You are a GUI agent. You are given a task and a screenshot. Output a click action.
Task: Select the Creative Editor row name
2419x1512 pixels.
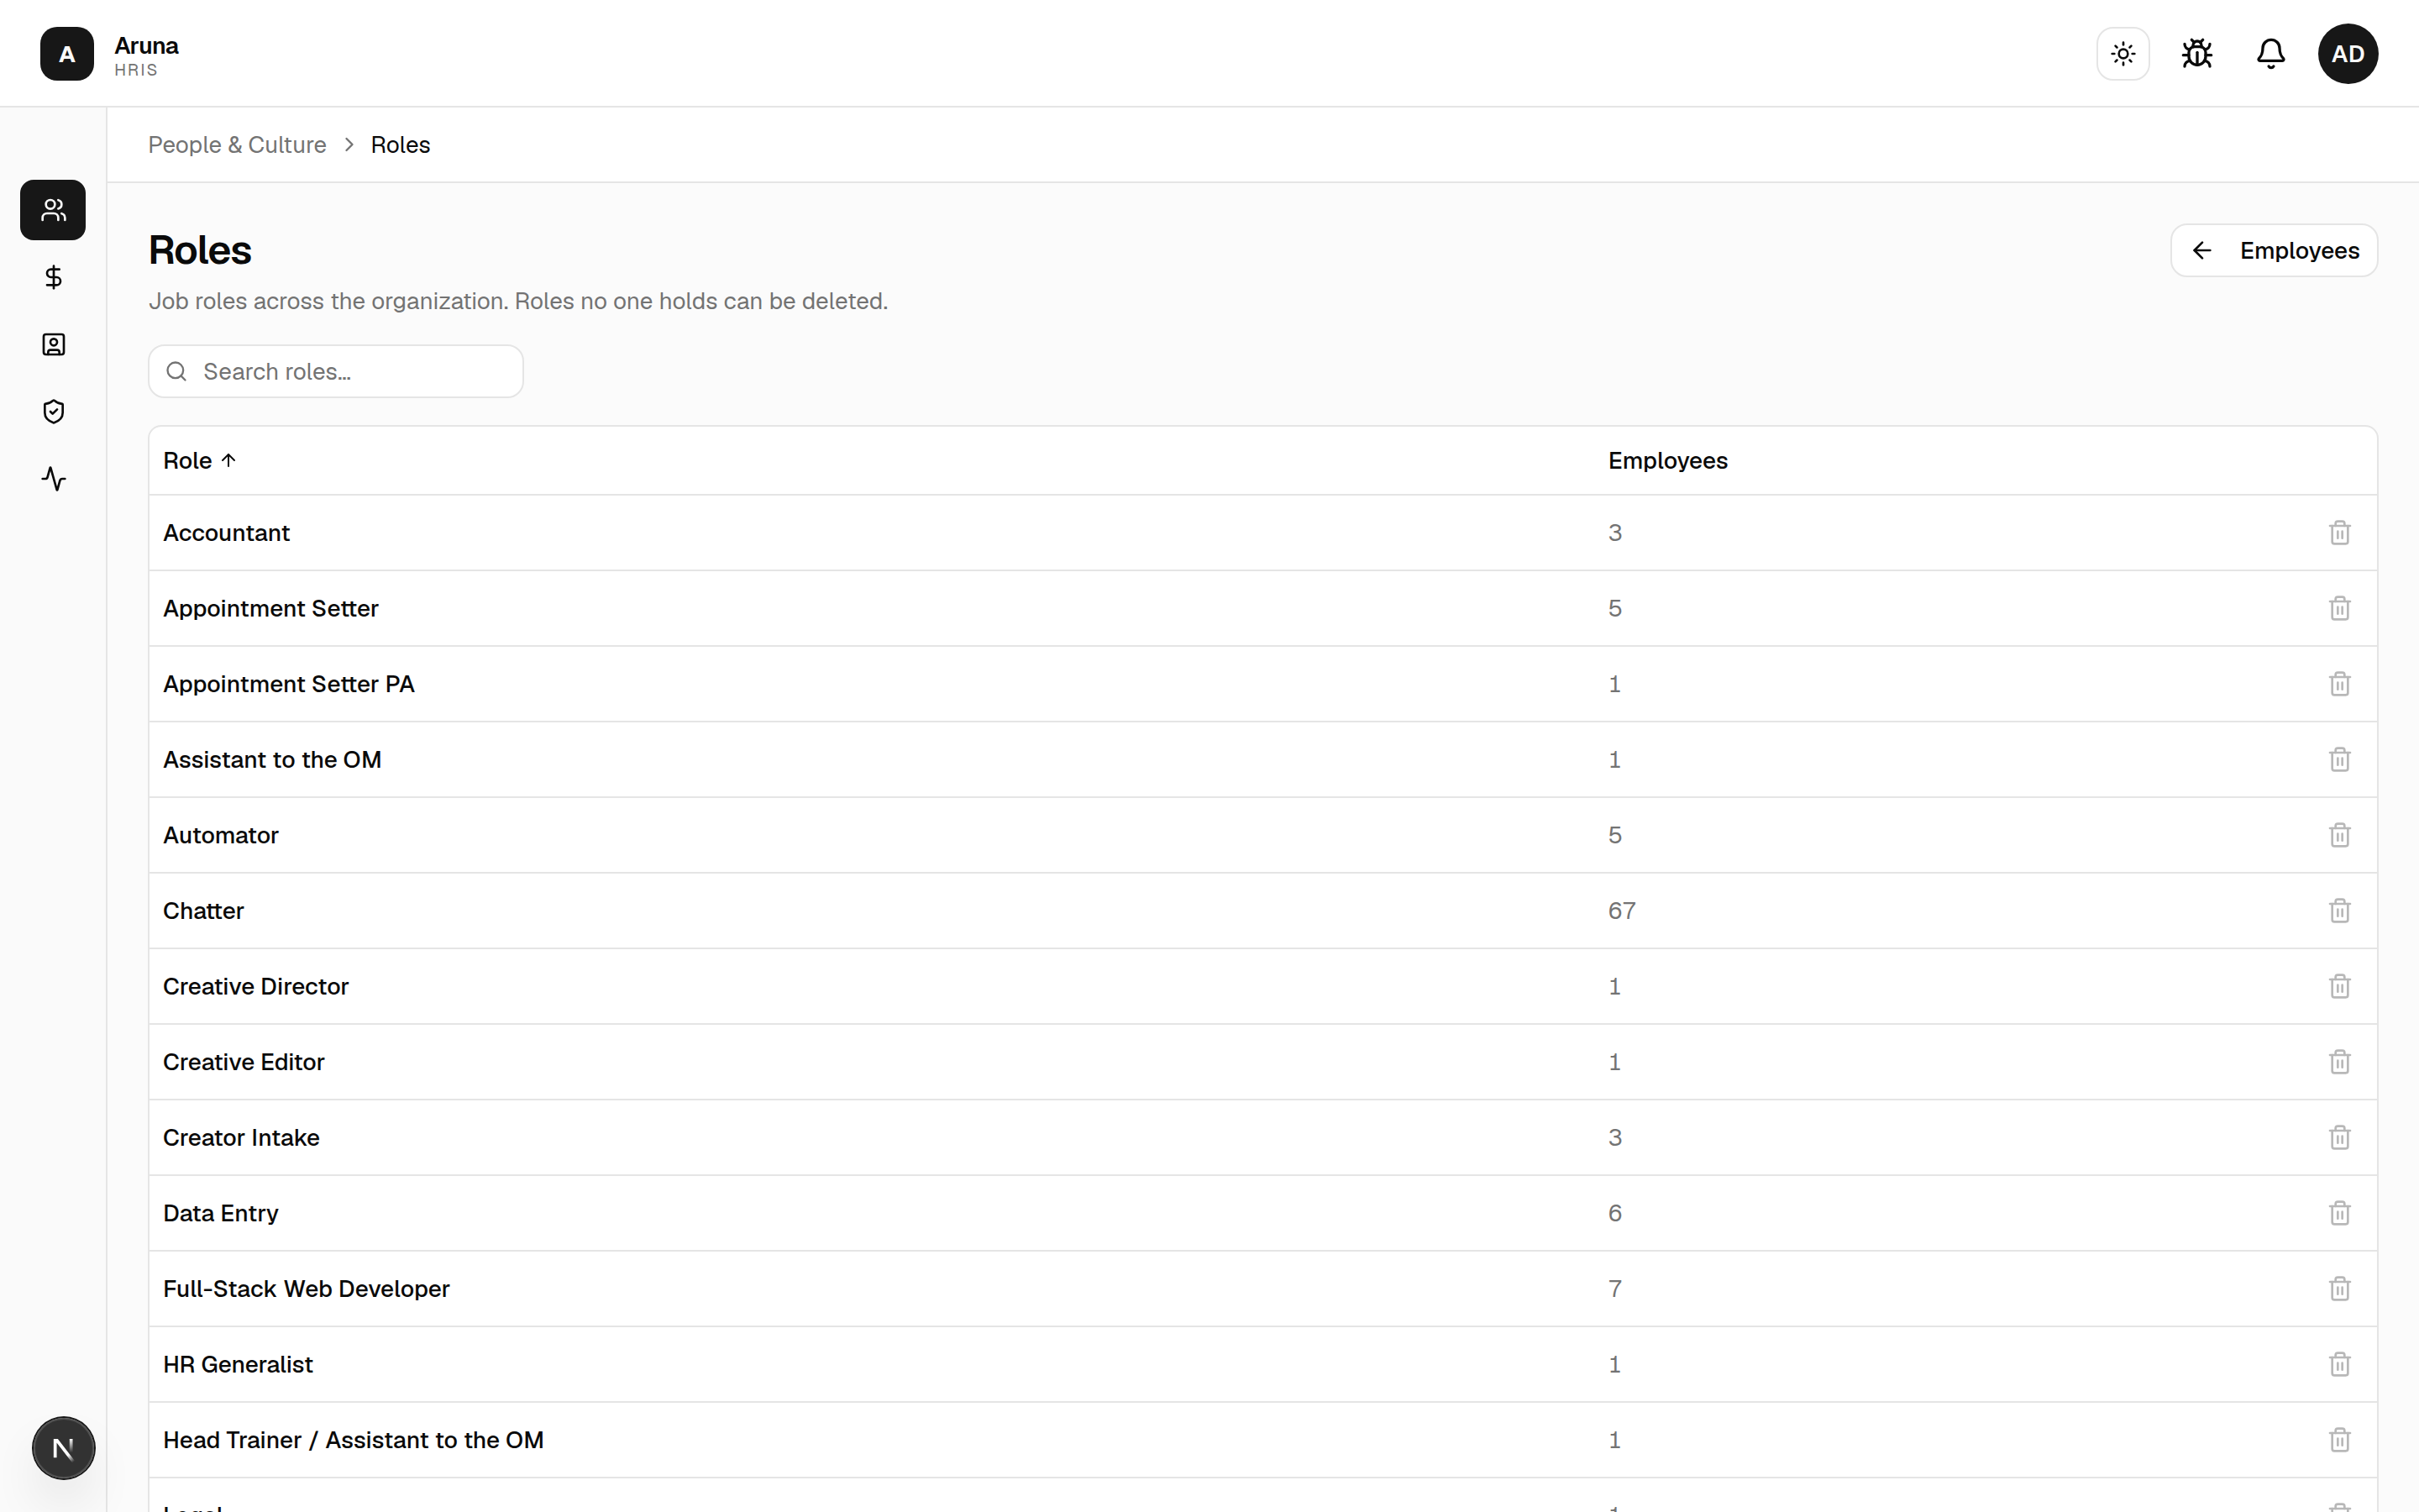(x=244, y=1062)
